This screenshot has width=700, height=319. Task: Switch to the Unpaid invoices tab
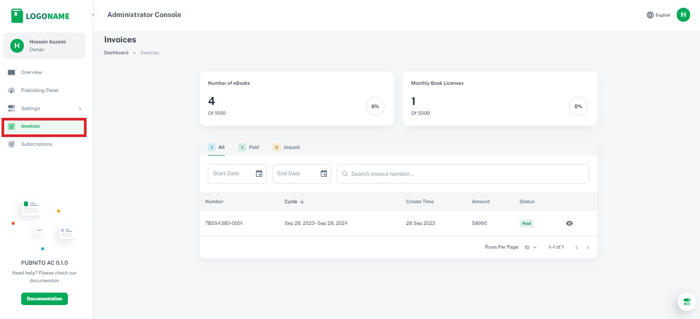tap(286, 147)
